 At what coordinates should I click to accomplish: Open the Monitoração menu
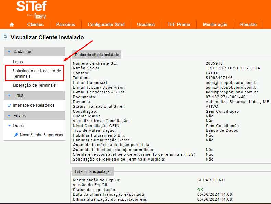215,25
